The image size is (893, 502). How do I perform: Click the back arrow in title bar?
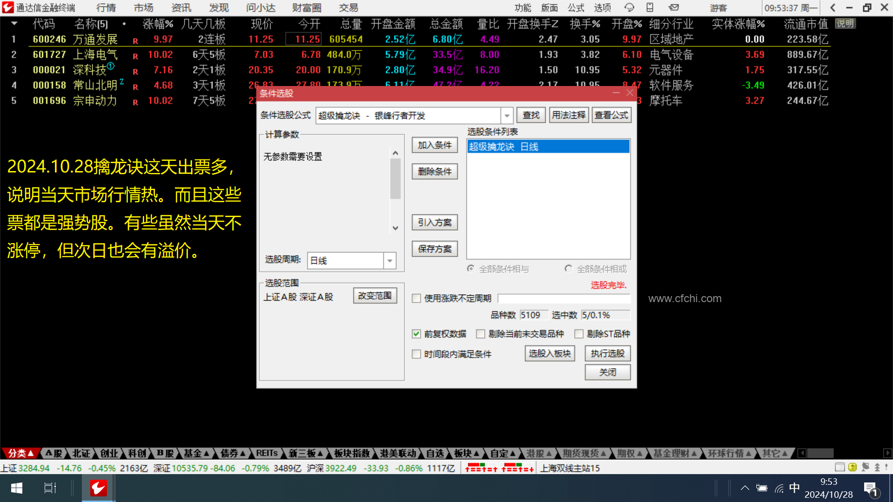click(x=833, y=7)
